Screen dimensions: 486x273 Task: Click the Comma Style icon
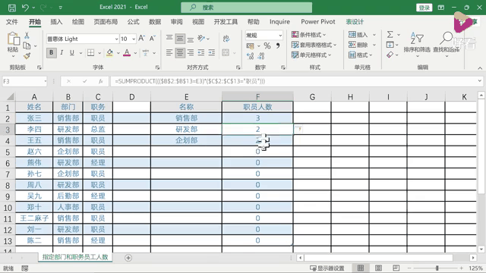pos(278,45)
